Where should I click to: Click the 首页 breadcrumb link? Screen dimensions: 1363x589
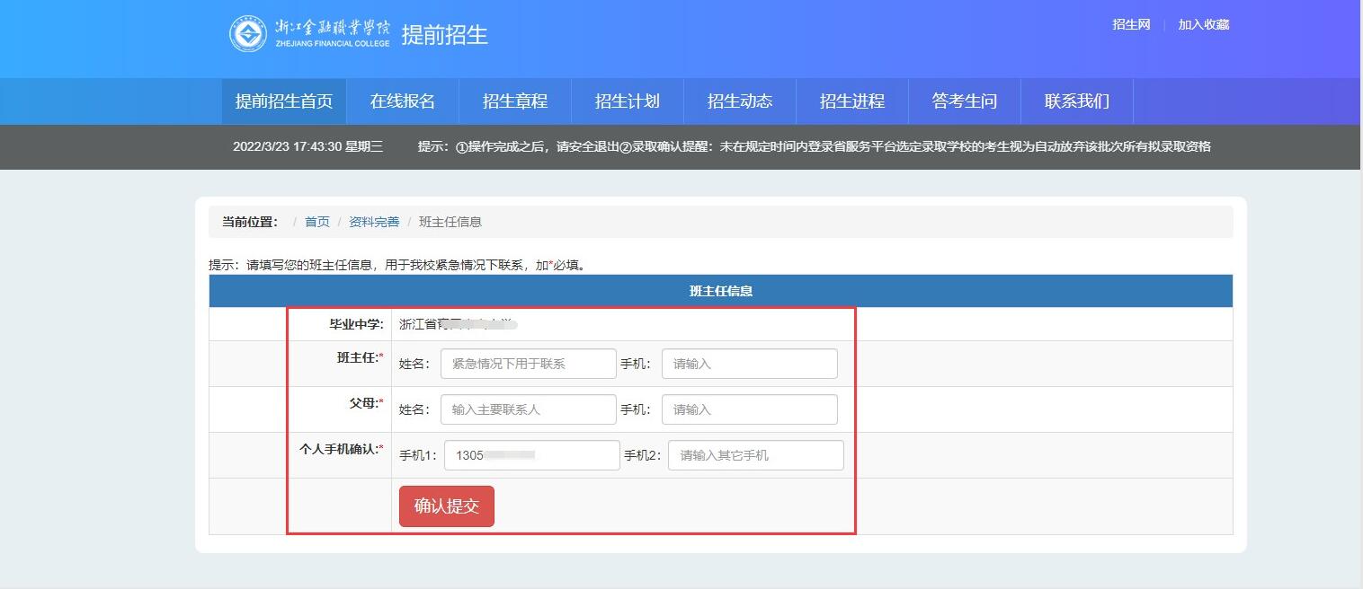pos(316,222)
